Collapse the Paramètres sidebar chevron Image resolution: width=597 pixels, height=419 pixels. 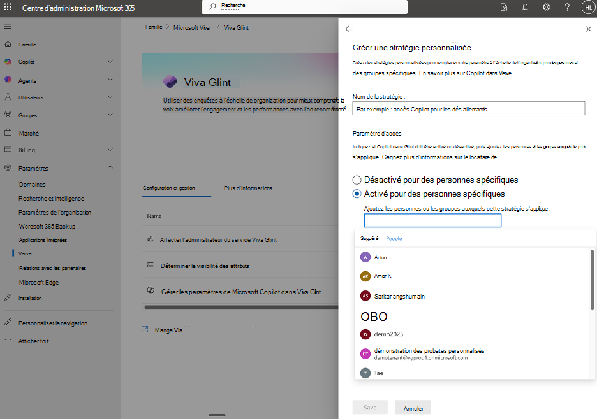110,167
